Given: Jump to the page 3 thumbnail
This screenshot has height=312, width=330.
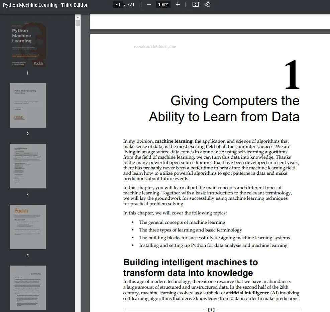Looking at the screenshot, I should (x=28, y=166).
